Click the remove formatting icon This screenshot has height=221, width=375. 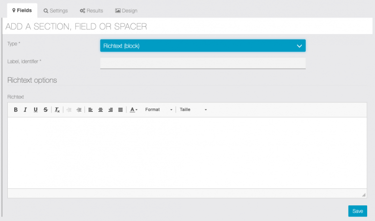point(57,110)
